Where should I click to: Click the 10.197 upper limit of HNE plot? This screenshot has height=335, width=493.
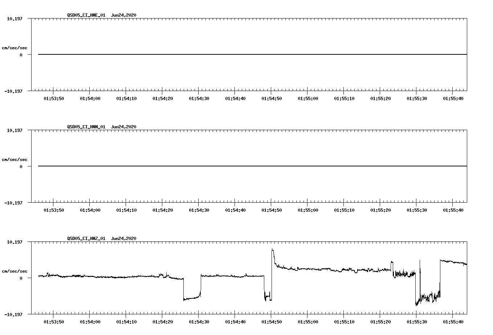(x=15, y=18)
